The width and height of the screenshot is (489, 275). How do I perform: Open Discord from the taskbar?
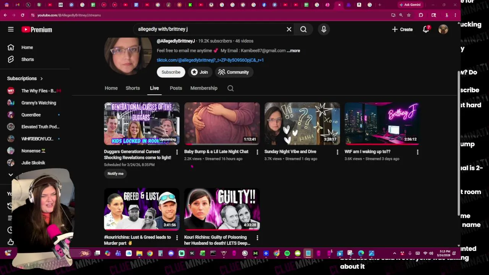click(171, 253)
